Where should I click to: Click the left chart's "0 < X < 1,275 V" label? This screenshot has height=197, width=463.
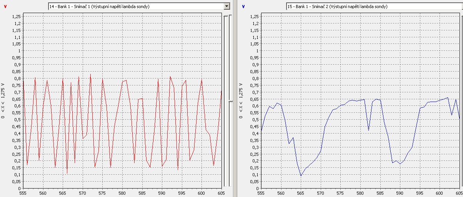pyautogui.click(x=3, y=100)
